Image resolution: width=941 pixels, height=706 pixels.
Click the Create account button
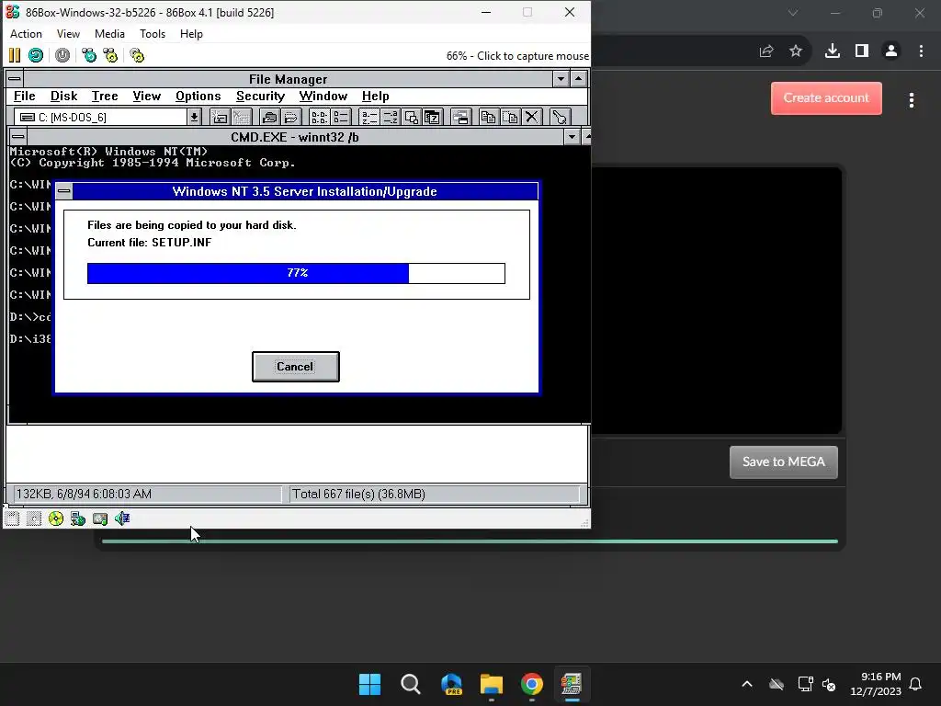coord(826,97)
